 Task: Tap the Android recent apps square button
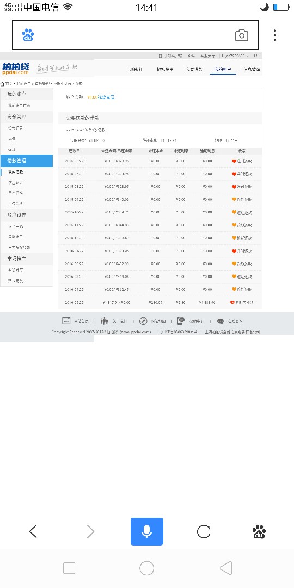[x=69, y=568]
